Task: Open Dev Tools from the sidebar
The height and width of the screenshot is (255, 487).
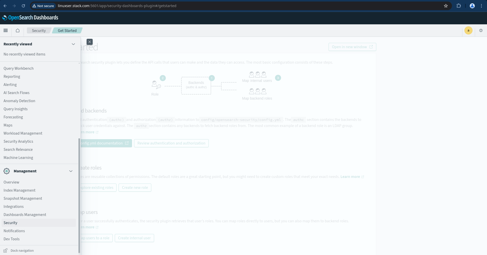Action: point(12,239)
